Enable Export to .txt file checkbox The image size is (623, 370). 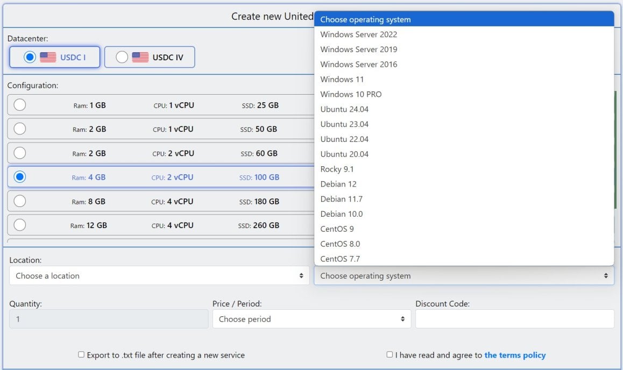pyautogui.click(x=81, y=354)
